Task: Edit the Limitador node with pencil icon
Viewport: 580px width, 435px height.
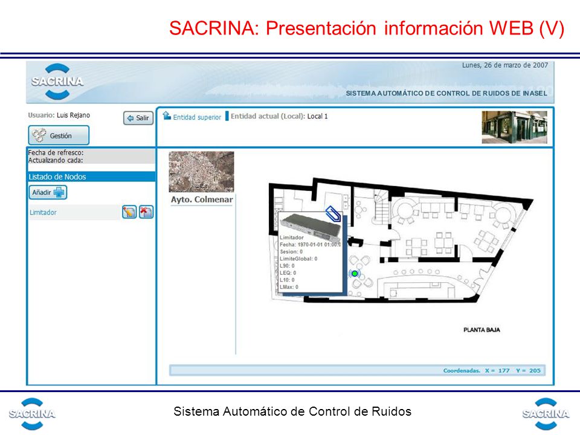Action: [129, 212]
